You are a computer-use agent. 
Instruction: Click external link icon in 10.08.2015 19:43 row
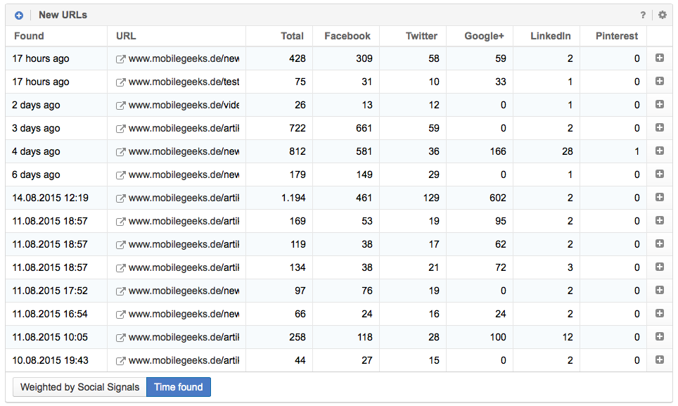(121, 361)
